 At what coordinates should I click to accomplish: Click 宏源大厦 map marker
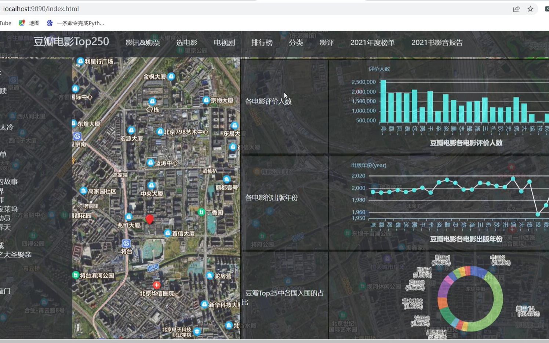pos(131,130)
